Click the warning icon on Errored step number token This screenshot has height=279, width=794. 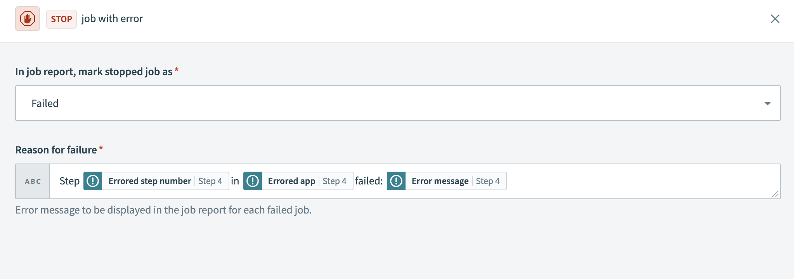[93, 181]
